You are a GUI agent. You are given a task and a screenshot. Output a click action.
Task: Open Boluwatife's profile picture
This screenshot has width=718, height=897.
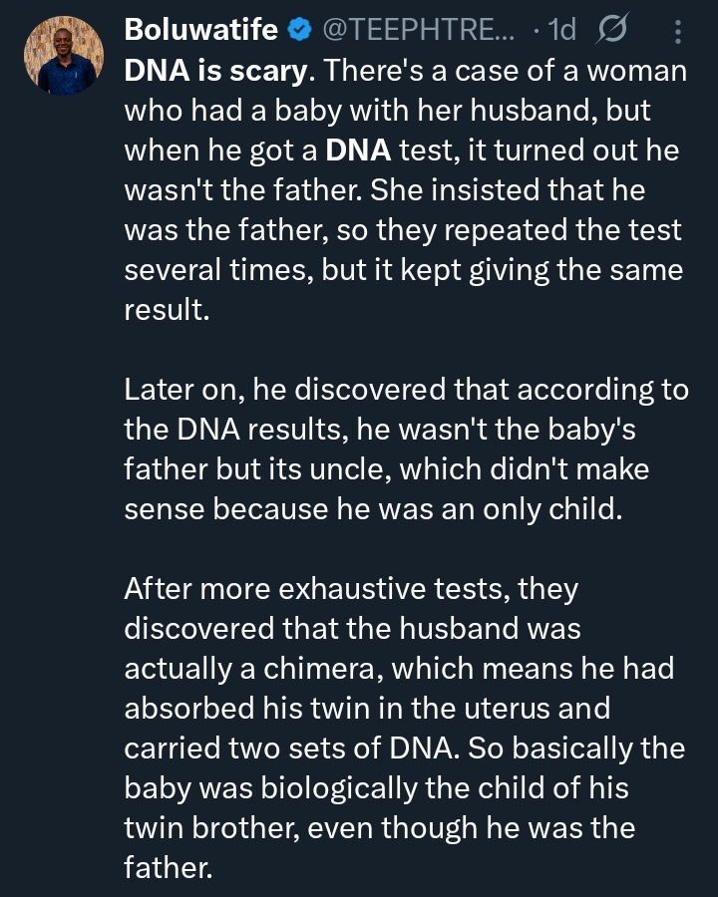[x=64, y=56]
